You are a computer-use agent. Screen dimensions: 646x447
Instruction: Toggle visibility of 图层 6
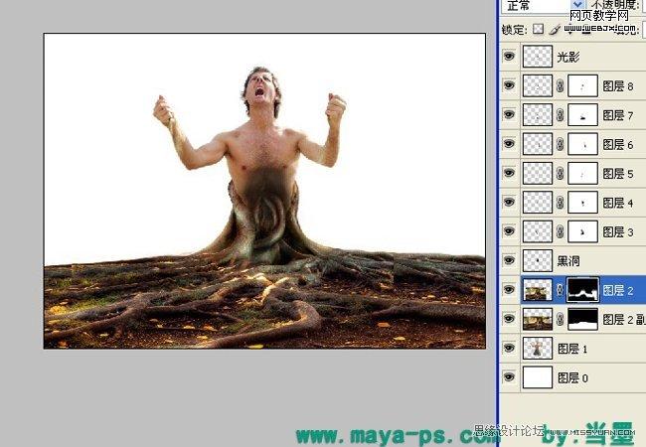tap(509, 143)
